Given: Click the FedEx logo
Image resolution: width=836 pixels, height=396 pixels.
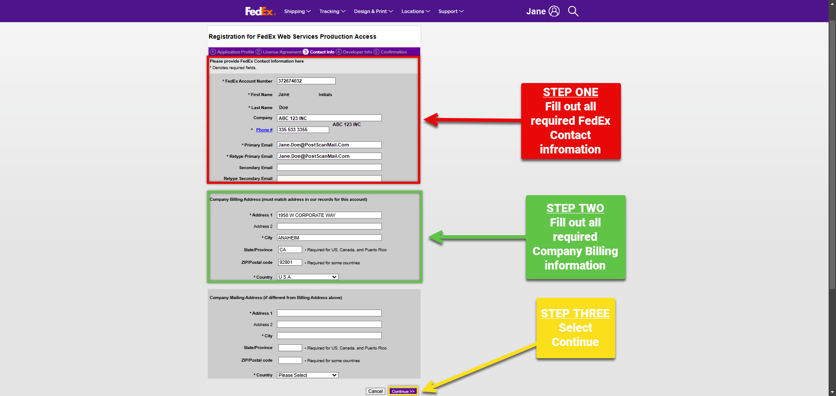Looking at the screenshot, I should [260, 11].
